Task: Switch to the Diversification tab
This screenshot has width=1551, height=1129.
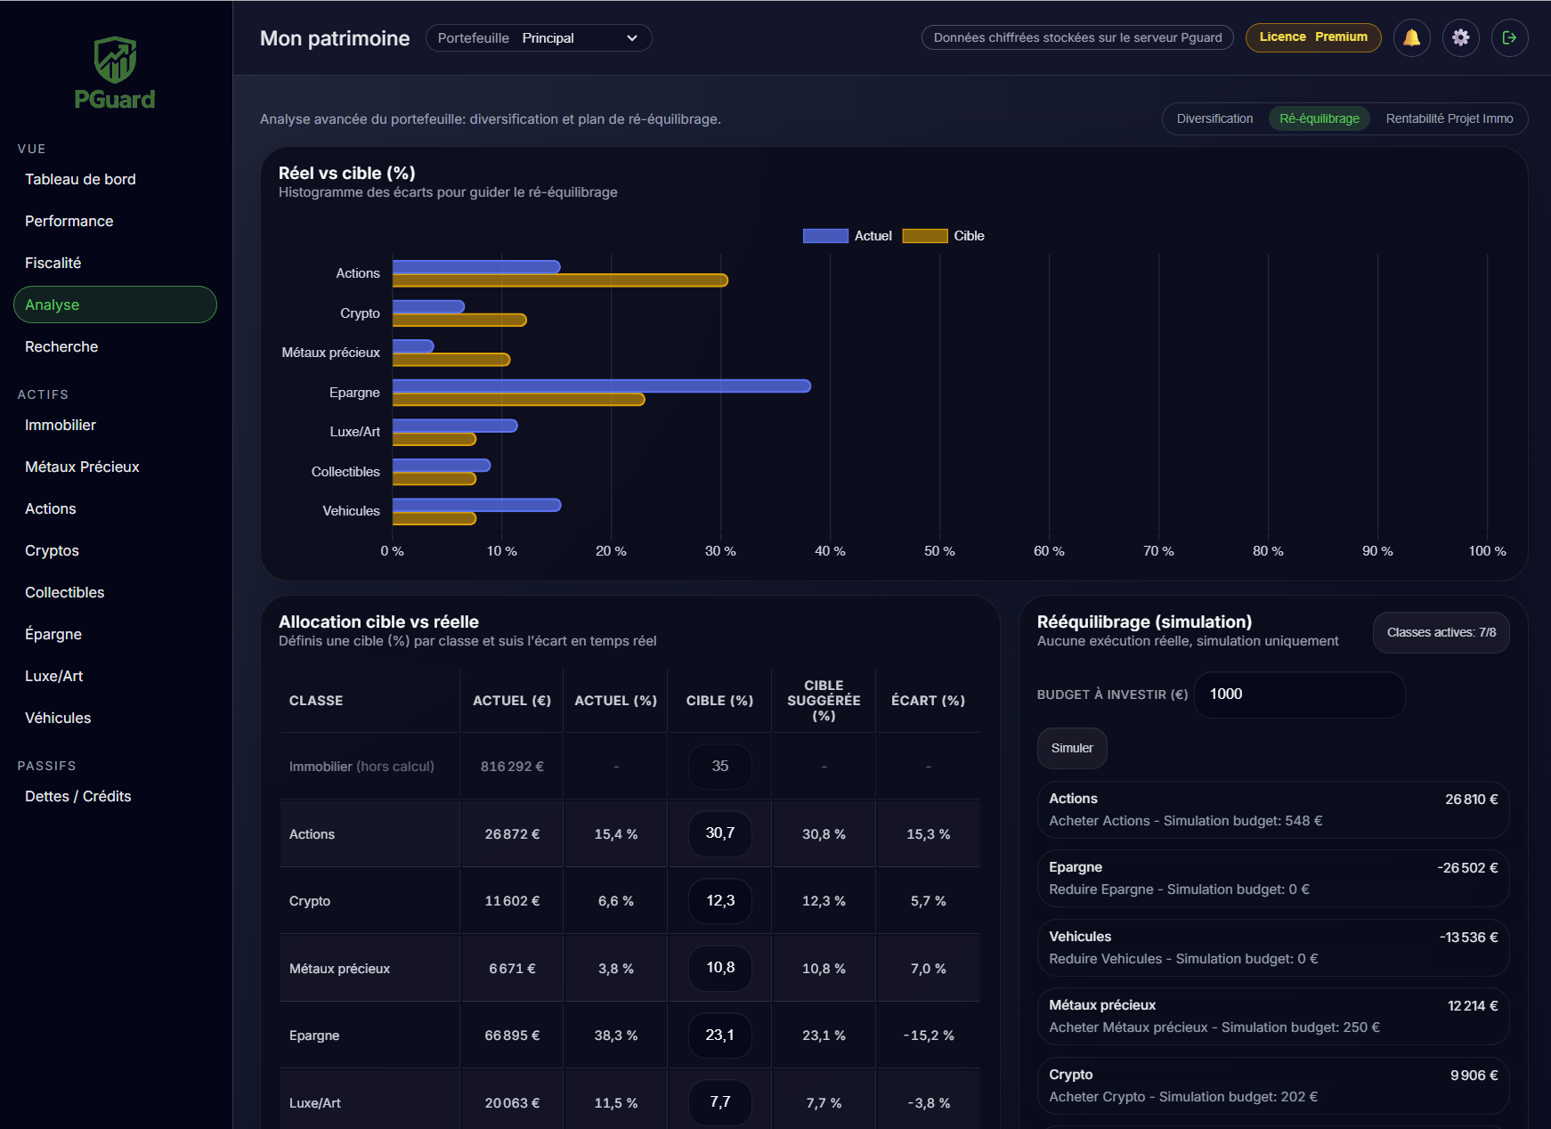Action: (x=1214, y=118)
